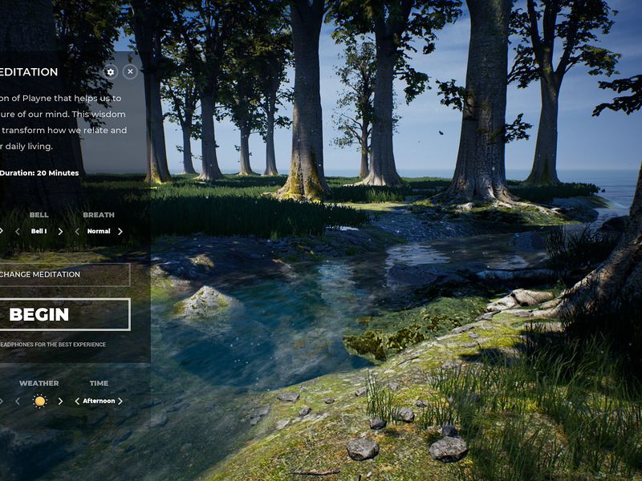
Task: Click the Normal breath value
Action: pyautogui.click(x=99, y=231)
